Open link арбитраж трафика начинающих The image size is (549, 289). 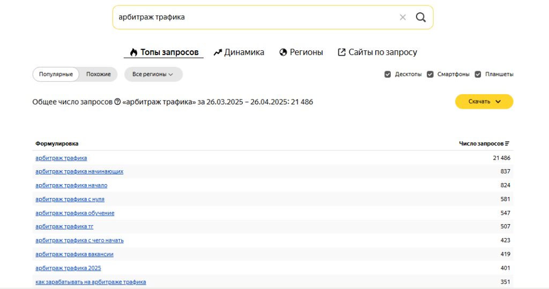click(x=79, y=171)
